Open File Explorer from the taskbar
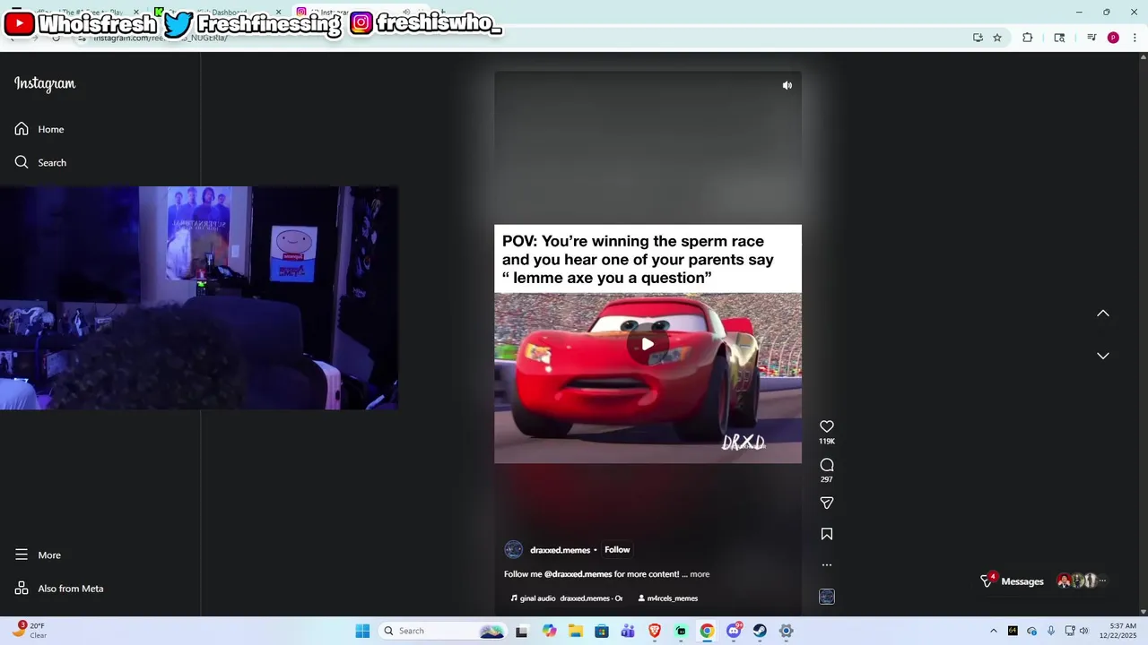Screen dimensions: 1148x645 point(575,631)
